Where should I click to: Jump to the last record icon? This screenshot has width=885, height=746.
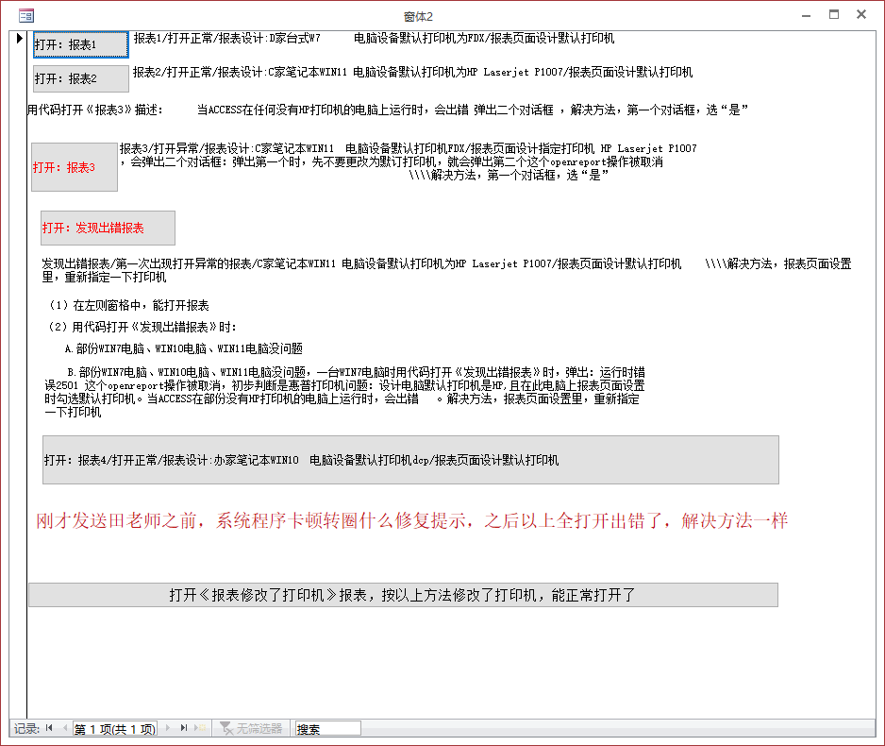(x=184, y=728)
